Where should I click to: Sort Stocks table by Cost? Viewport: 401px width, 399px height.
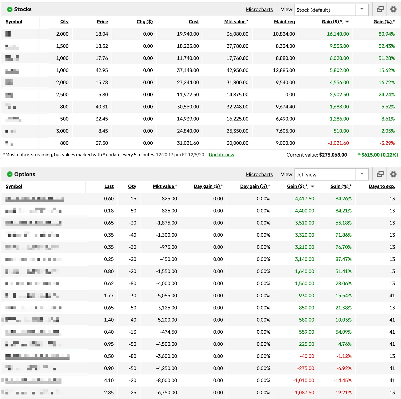(194, 22)
